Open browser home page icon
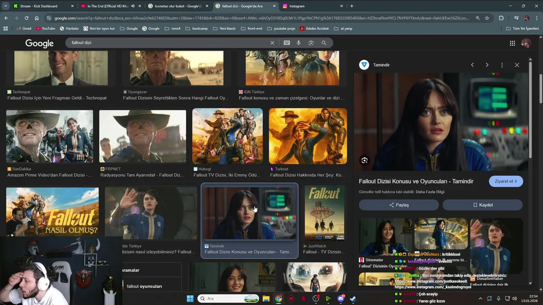Viewport: 543px width, 305px height. tap(36, 18)
